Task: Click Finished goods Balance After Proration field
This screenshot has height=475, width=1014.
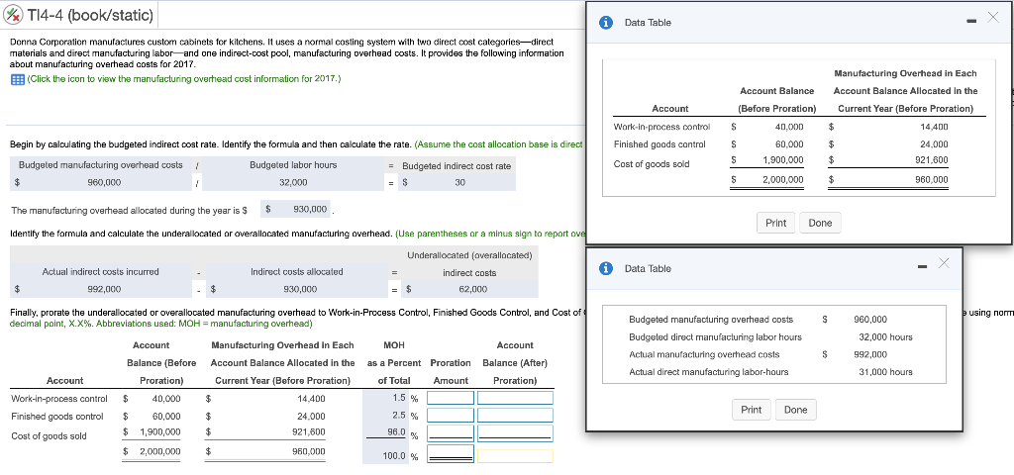Action: coord(515,415)
